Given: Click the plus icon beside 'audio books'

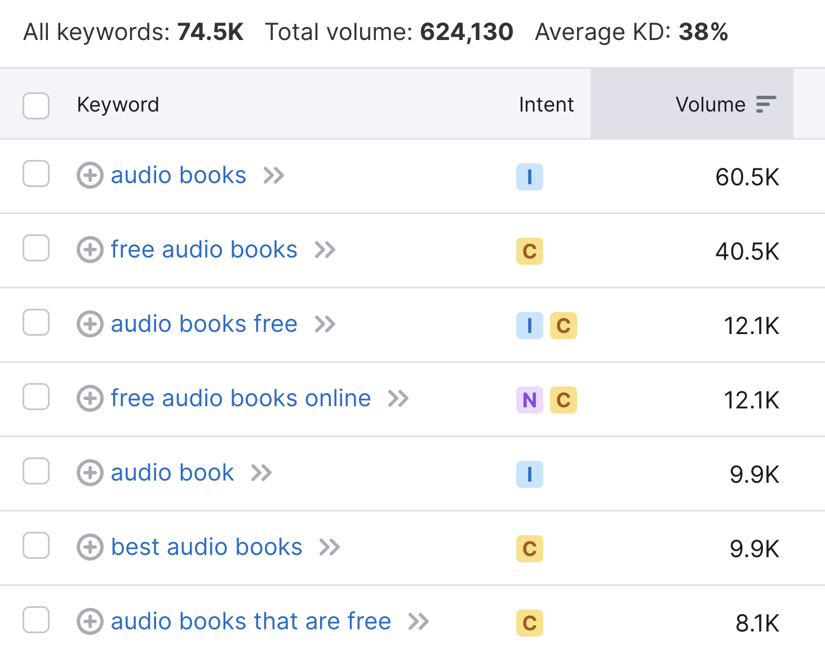Looking at the screenshot, I should coord(90,175).
